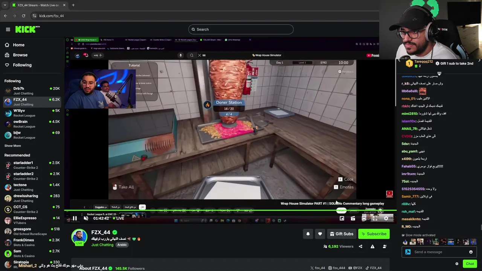This screenshot has height=271, width=482.
Task: Click the KICK logo
Action: click(27, 29)
